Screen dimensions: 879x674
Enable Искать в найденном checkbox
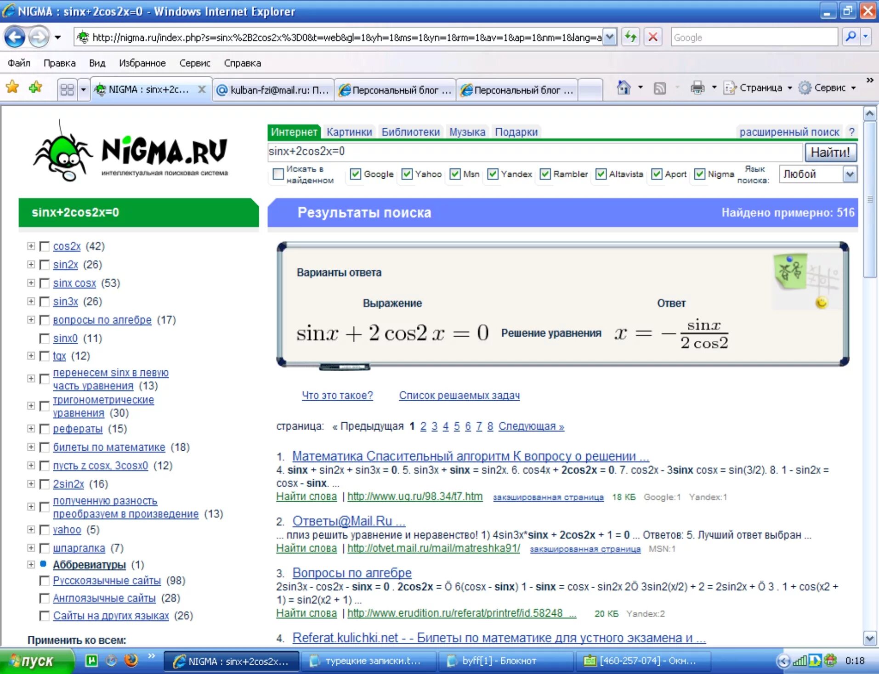278,174
